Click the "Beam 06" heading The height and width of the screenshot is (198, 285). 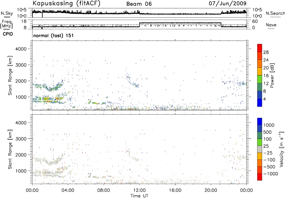click(x=139, y=4)
